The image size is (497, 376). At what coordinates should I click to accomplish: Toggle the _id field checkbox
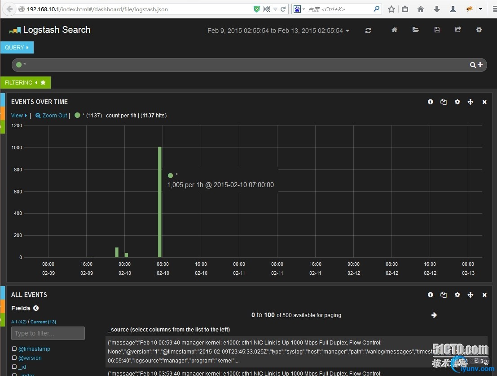14,367
